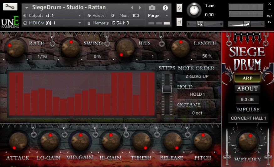Screen dimensions: 274x167
Task: Click the Pitch knob
Action: pos(203,141)
